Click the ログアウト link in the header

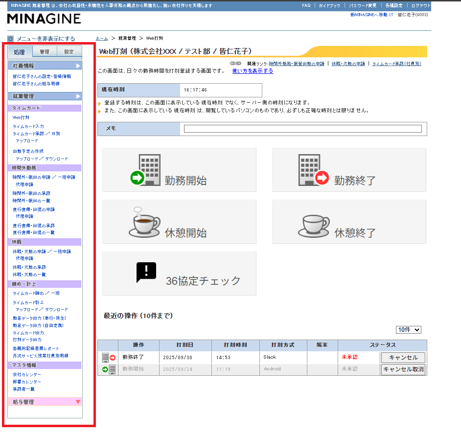coord(420,5)
